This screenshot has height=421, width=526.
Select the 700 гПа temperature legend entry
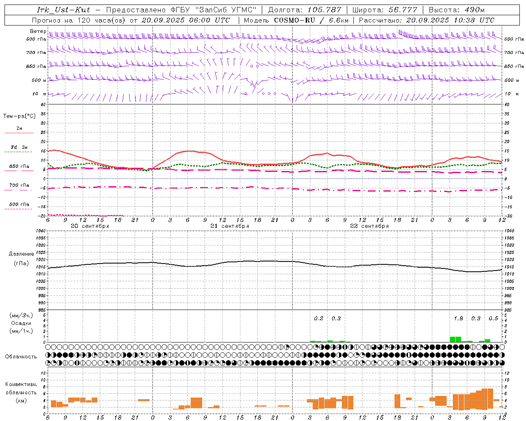pos(19,185)
